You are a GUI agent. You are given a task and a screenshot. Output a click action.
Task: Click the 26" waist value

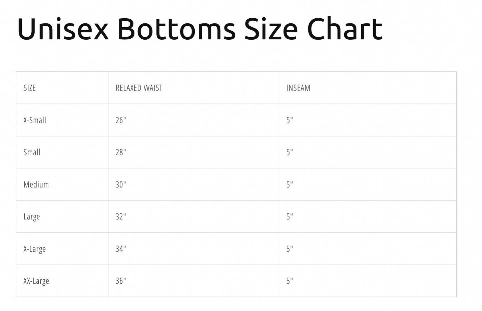(121, 120)
